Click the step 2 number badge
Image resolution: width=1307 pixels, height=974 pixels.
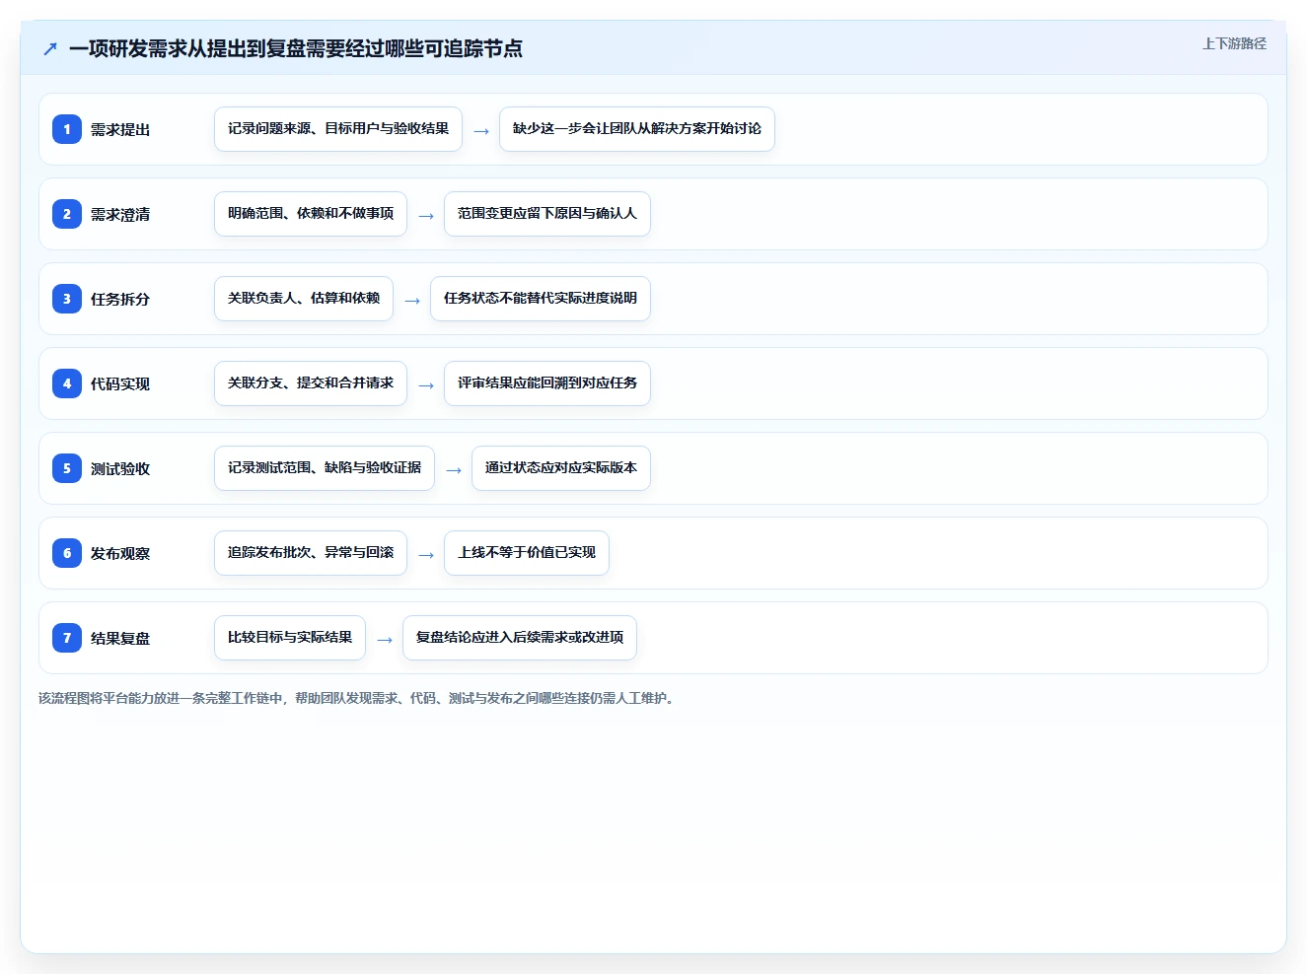[67, 214]
